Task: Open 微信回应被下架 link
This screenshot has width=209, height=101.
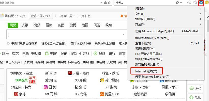Action: [81, 43]
